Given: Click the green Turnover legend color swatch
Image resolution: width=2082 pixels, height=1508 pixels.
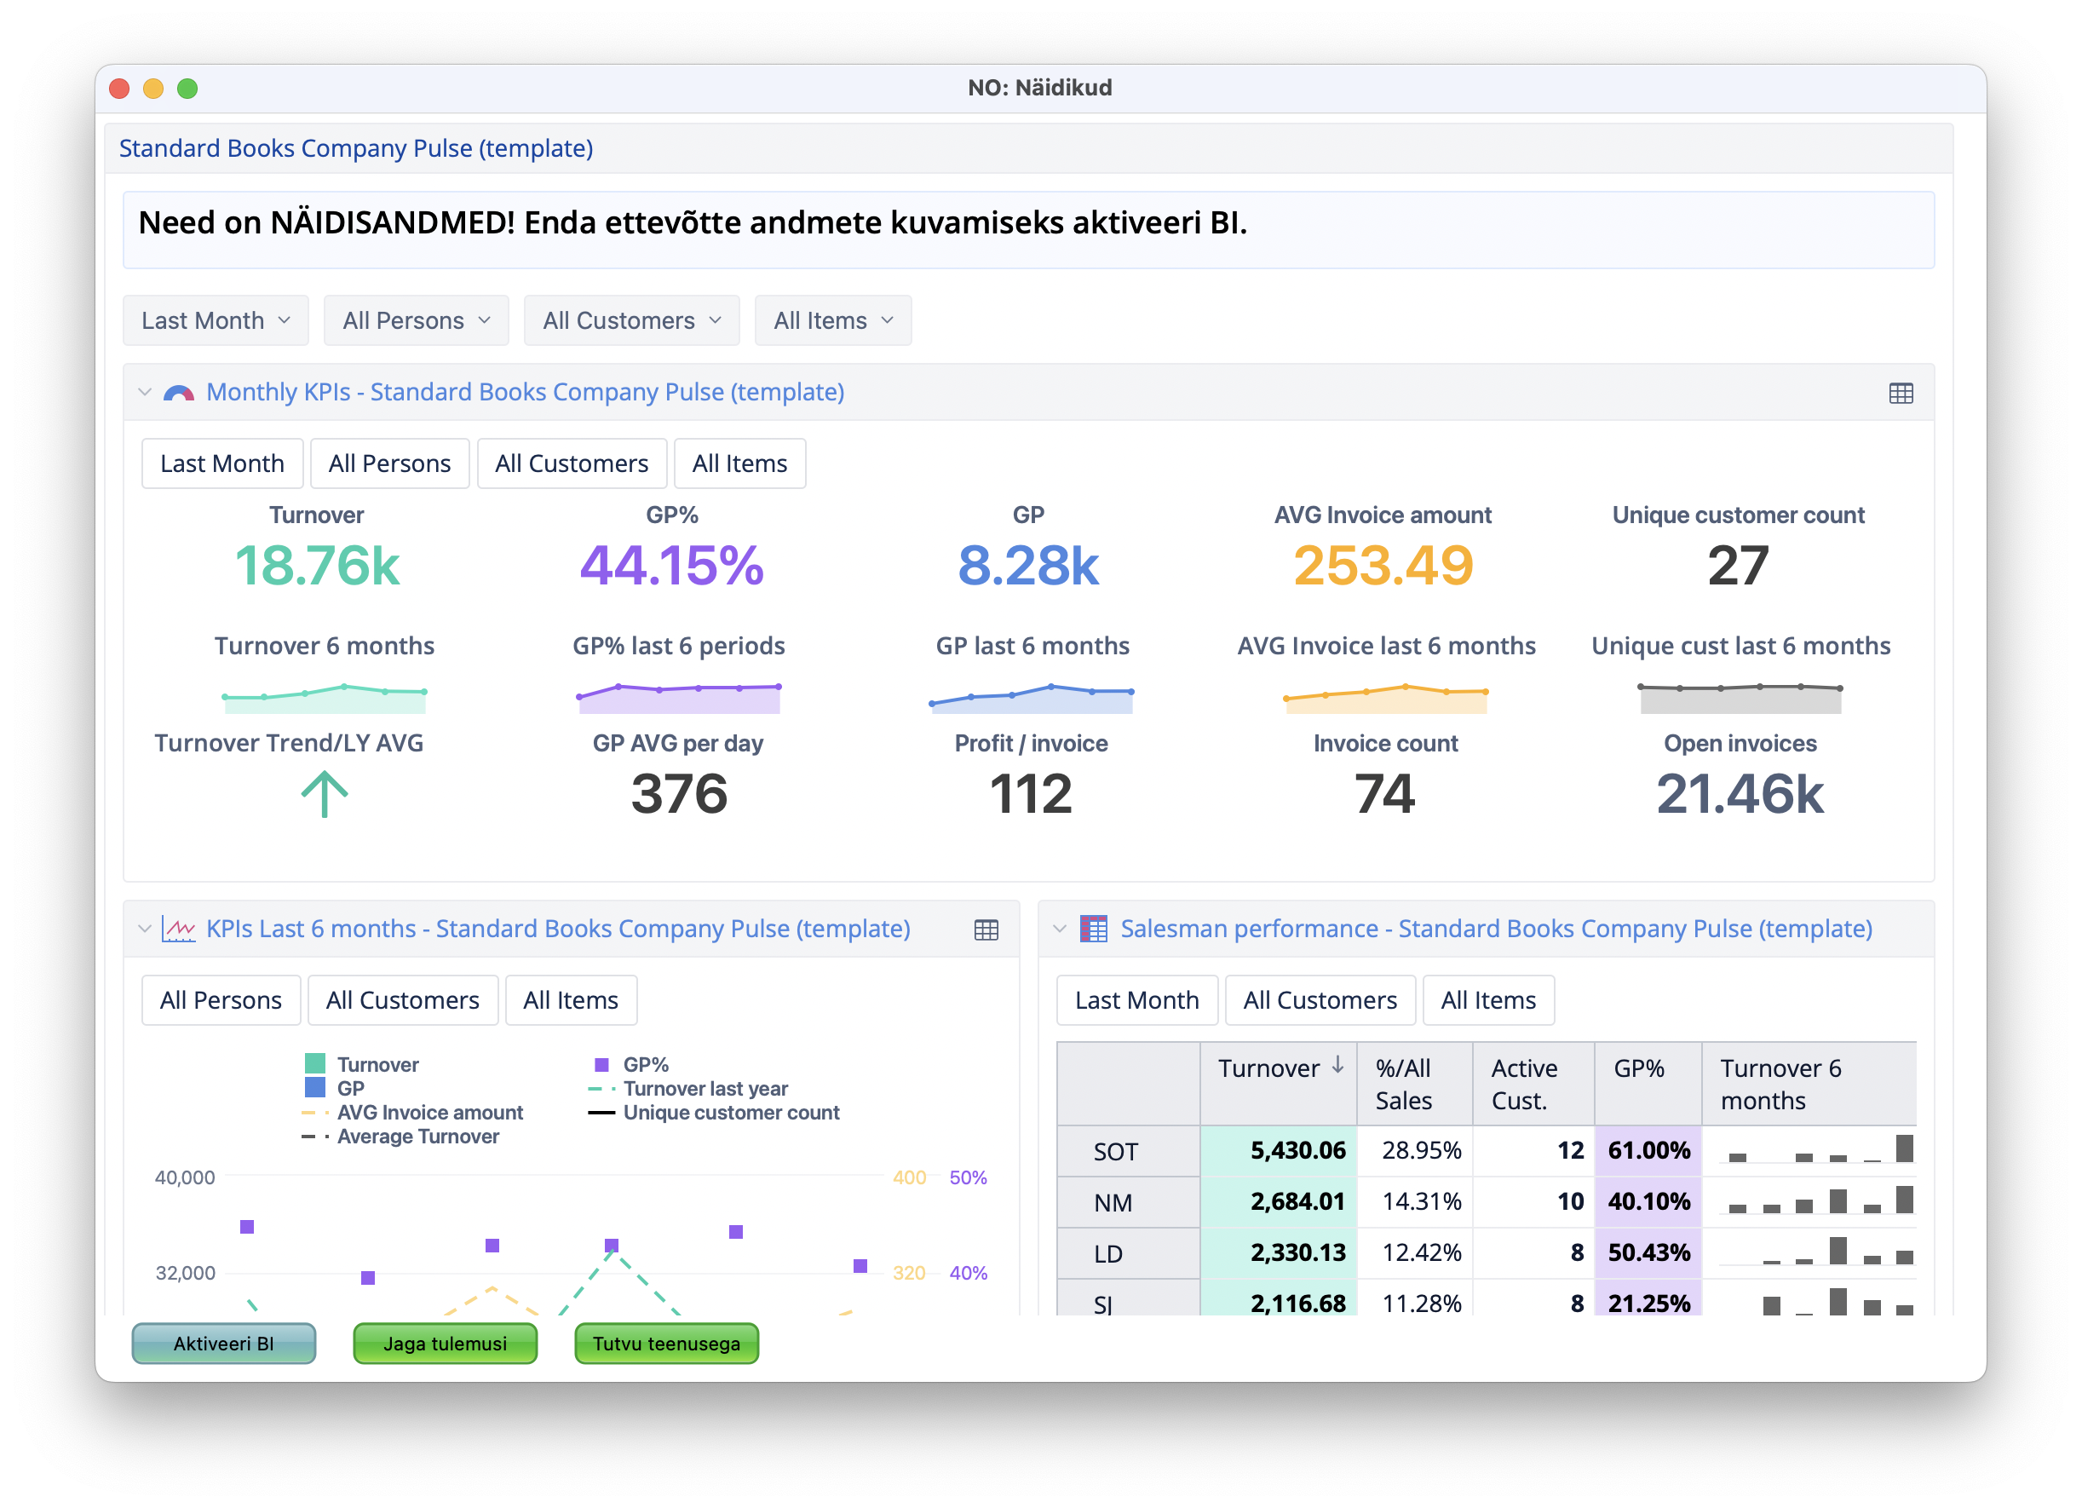Looking at the screenshot, I should point(315,1064).
